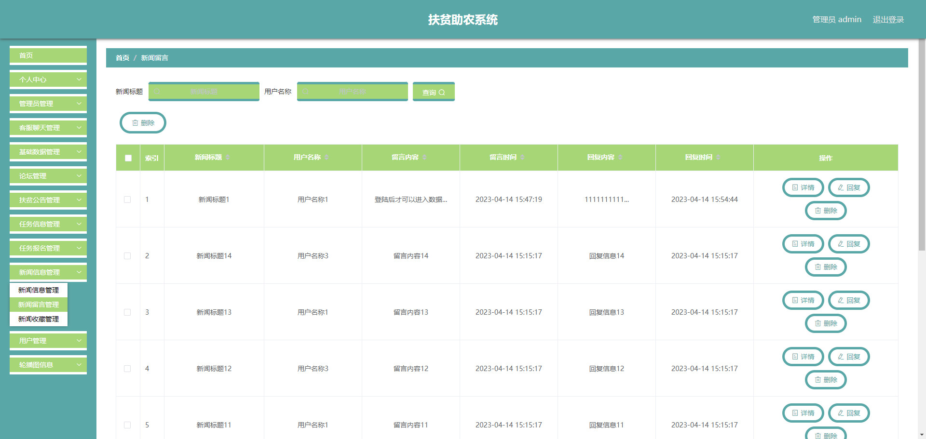926x439 pixels.
Task: Click inside the 新闻标题 search field
Action: click(x=204, y=92)
